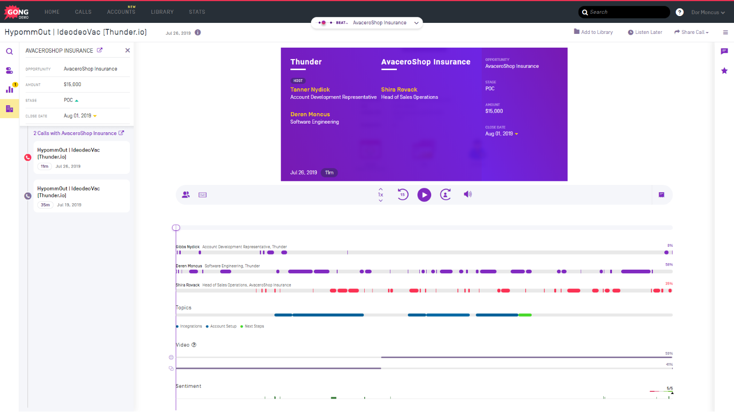Viewport: 734px width, 412px height.
Task: Click the star icon on right sidebar
Action: (724, 70)
